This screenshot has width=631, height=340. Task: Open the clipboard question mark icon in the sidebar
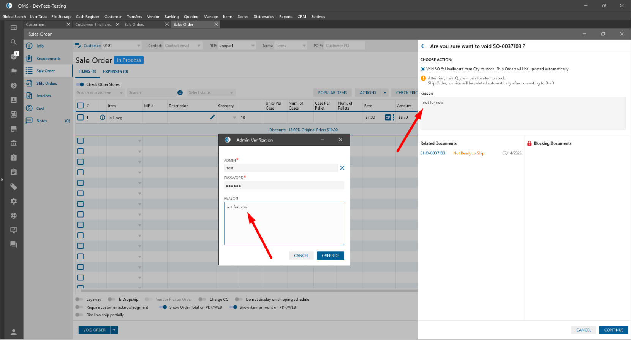(14, 158)
